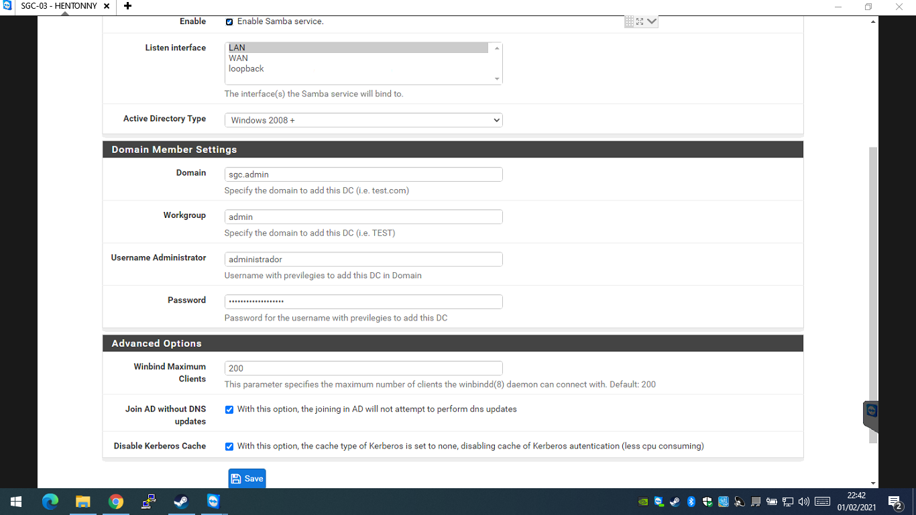Open Windows Security from system tray
Screen dimensions: 916x515
point(707,502)
